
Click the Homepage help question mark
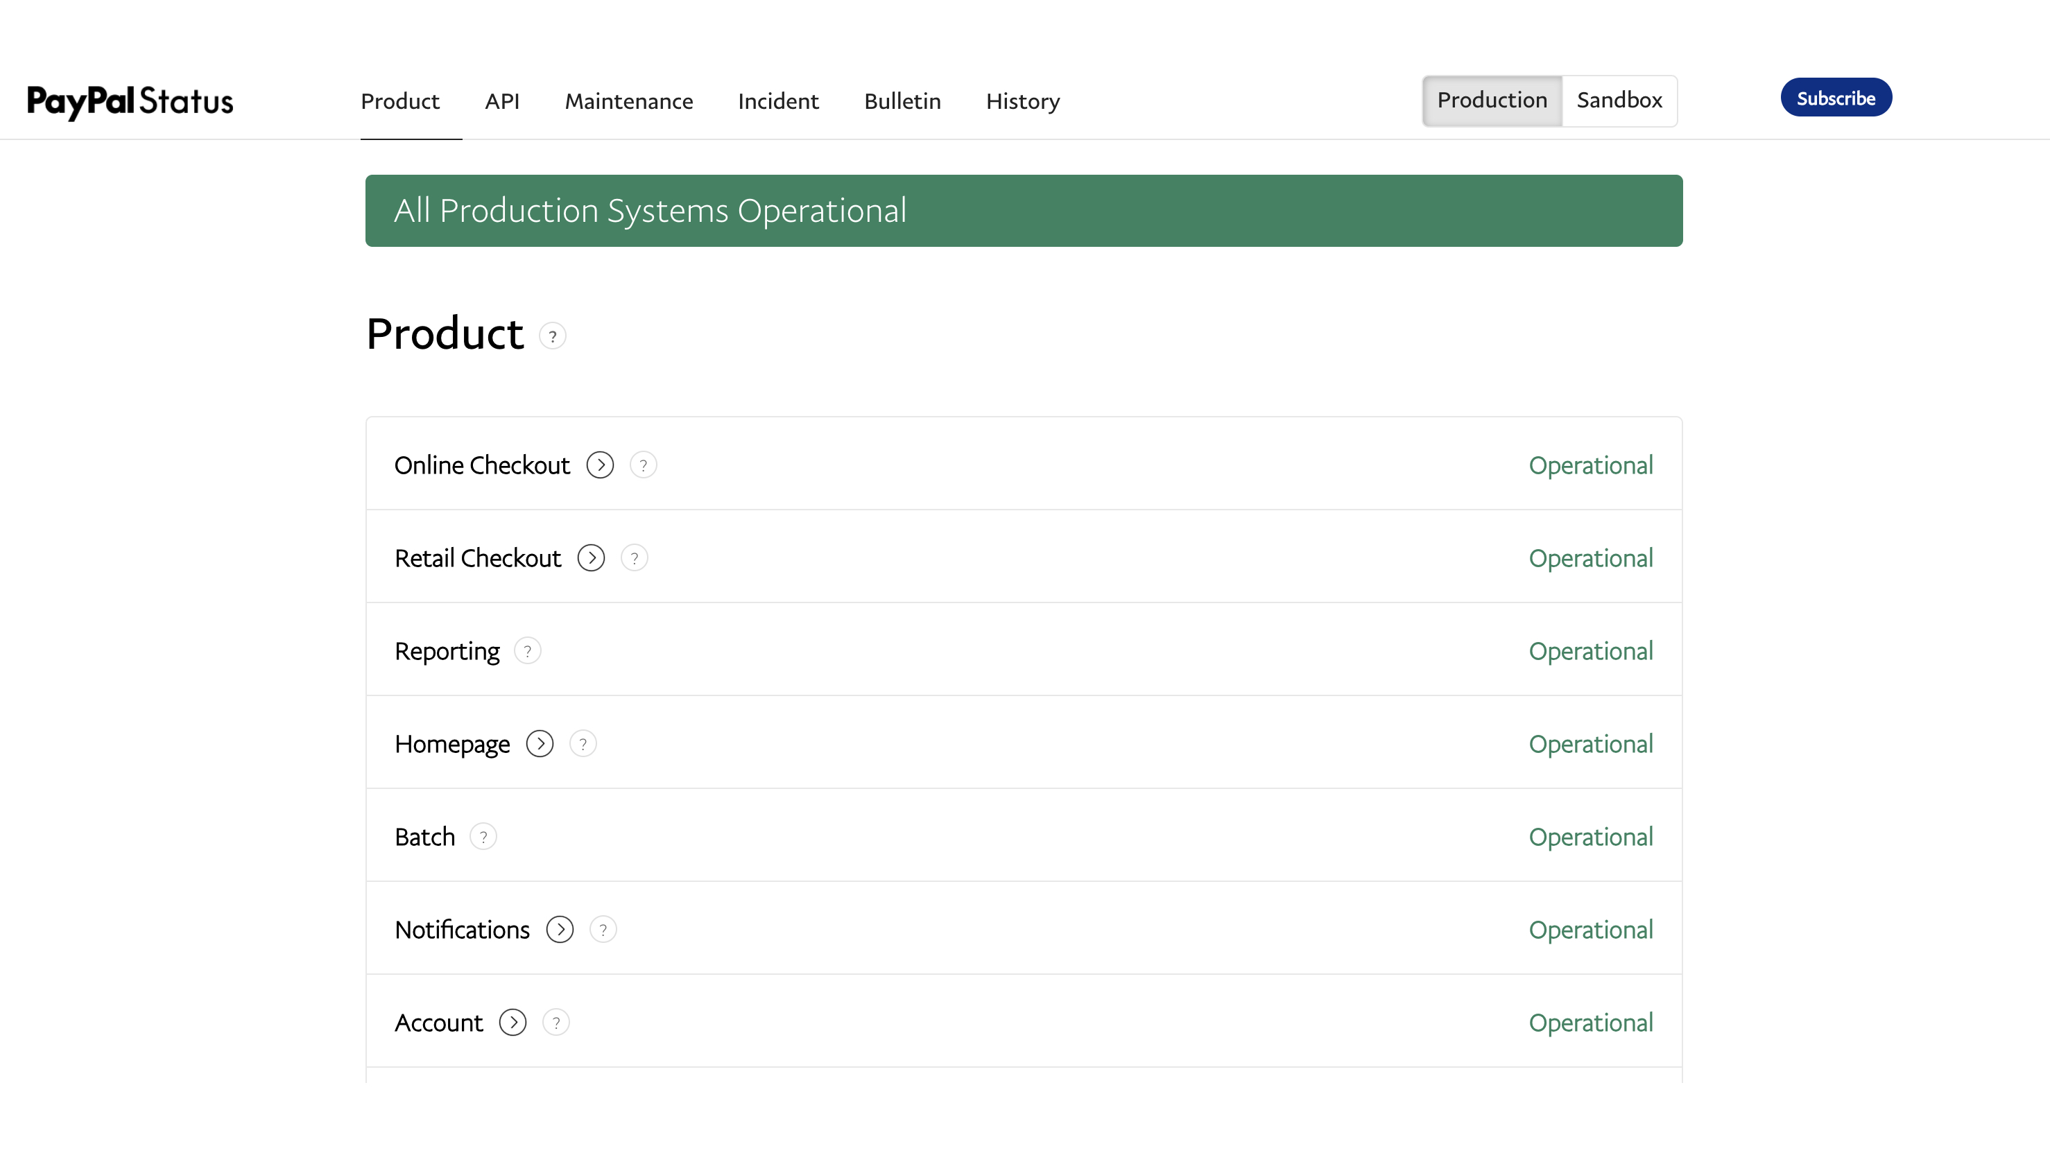pyautogui.click(x=583, y=744)
